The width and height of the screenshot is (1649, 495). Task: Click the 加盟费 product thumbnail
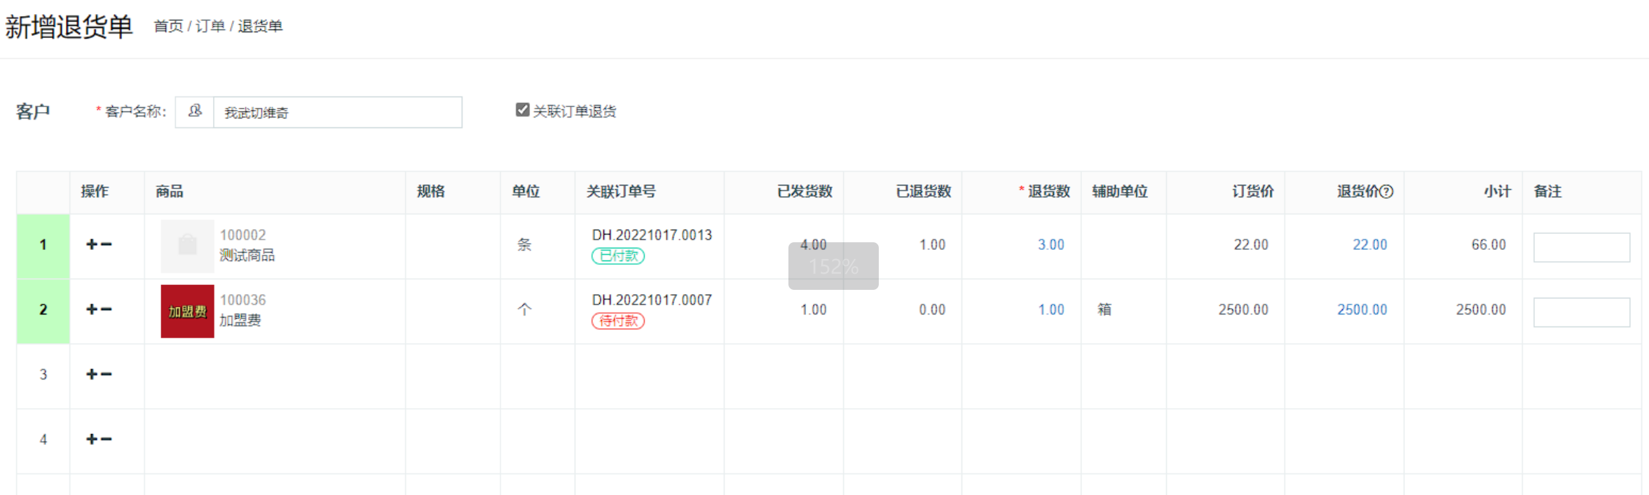(187, 312)
